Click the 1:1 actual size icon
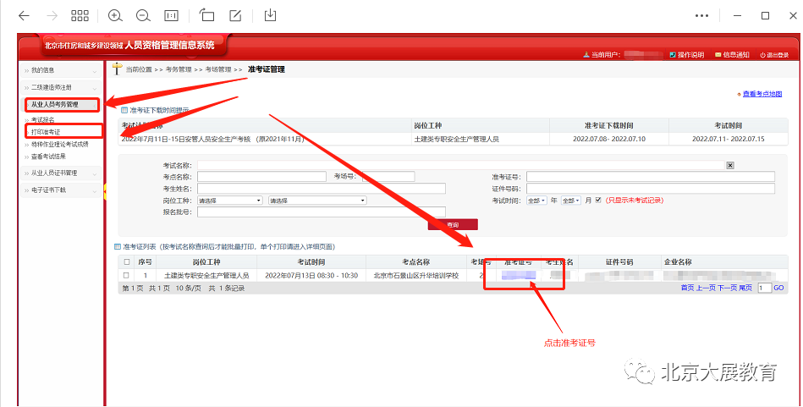The height and width of the screenshot is (407, 803). click(171, 15)
